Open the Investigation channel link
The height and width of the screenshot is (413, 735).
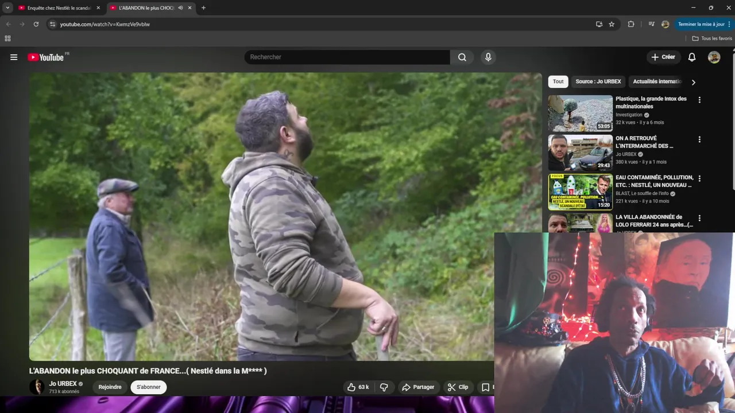[x=629, y=115]
